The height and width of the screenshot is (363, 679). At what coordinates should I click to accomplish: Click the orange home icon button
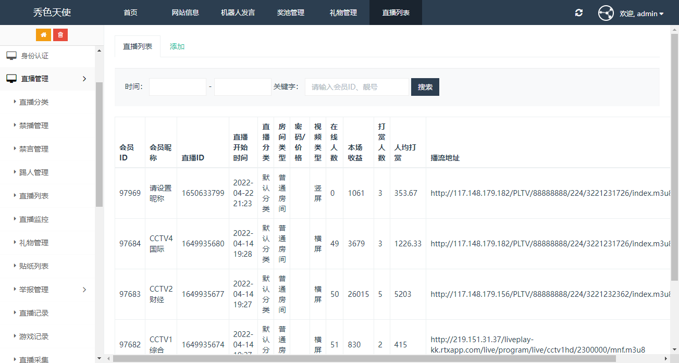point(44,35)
